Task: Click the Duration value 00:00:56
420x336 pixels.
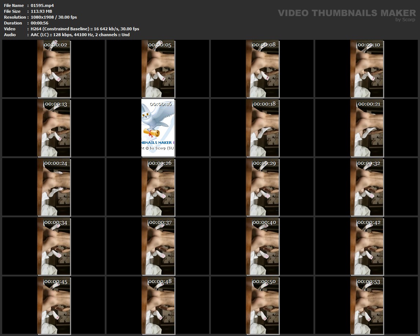Action: click(x=40, y=23)
